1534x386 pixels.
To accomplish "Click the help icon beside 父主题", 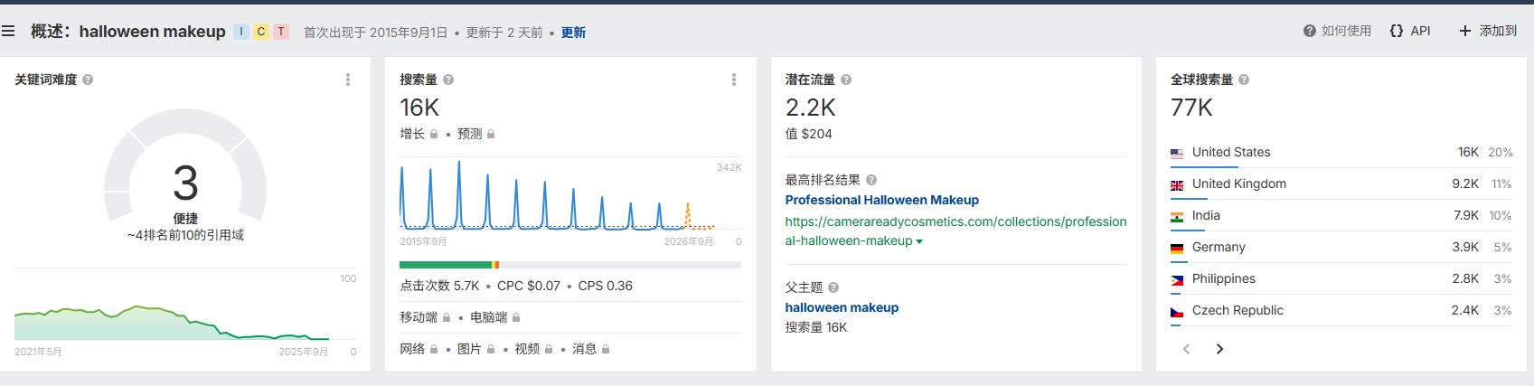I will (x=833, y=287).
